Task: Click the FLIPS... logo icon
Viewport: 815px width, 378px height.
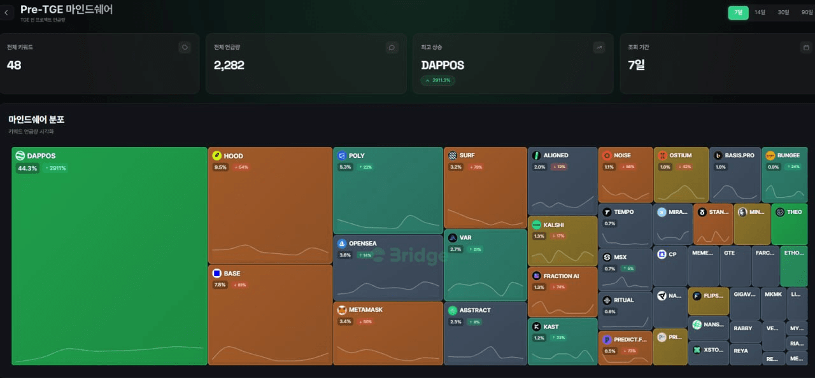Action: coord(697,296)
